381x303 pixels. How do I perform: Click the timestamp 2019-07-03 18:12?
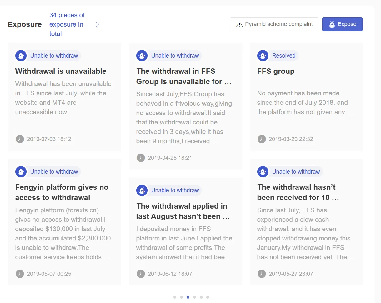pos(49,139)
